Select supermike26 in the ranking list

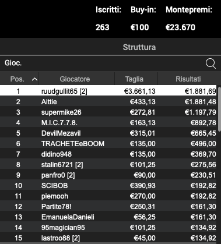pos(108,112)
